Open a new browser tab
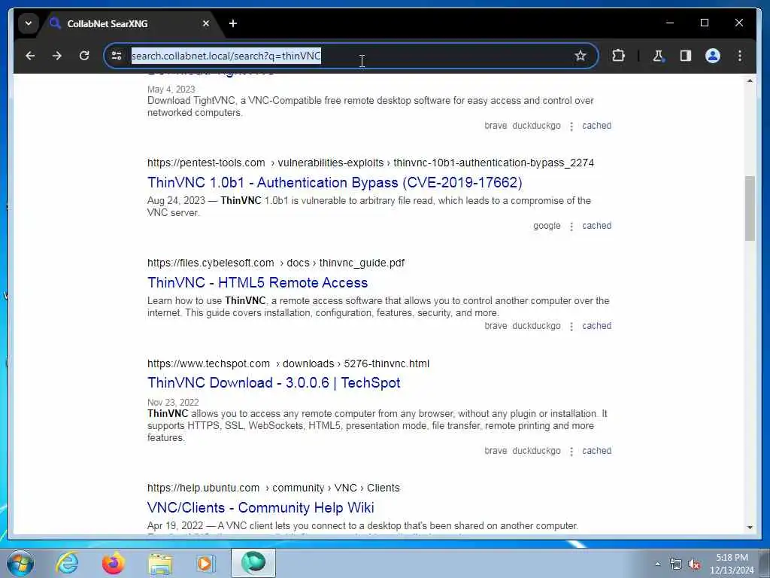770x578 pixels. [233, 23]
